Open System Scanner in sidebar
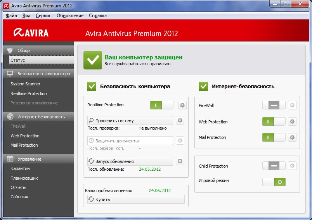This screenshot has height=220, width=312. click(26, 84)
